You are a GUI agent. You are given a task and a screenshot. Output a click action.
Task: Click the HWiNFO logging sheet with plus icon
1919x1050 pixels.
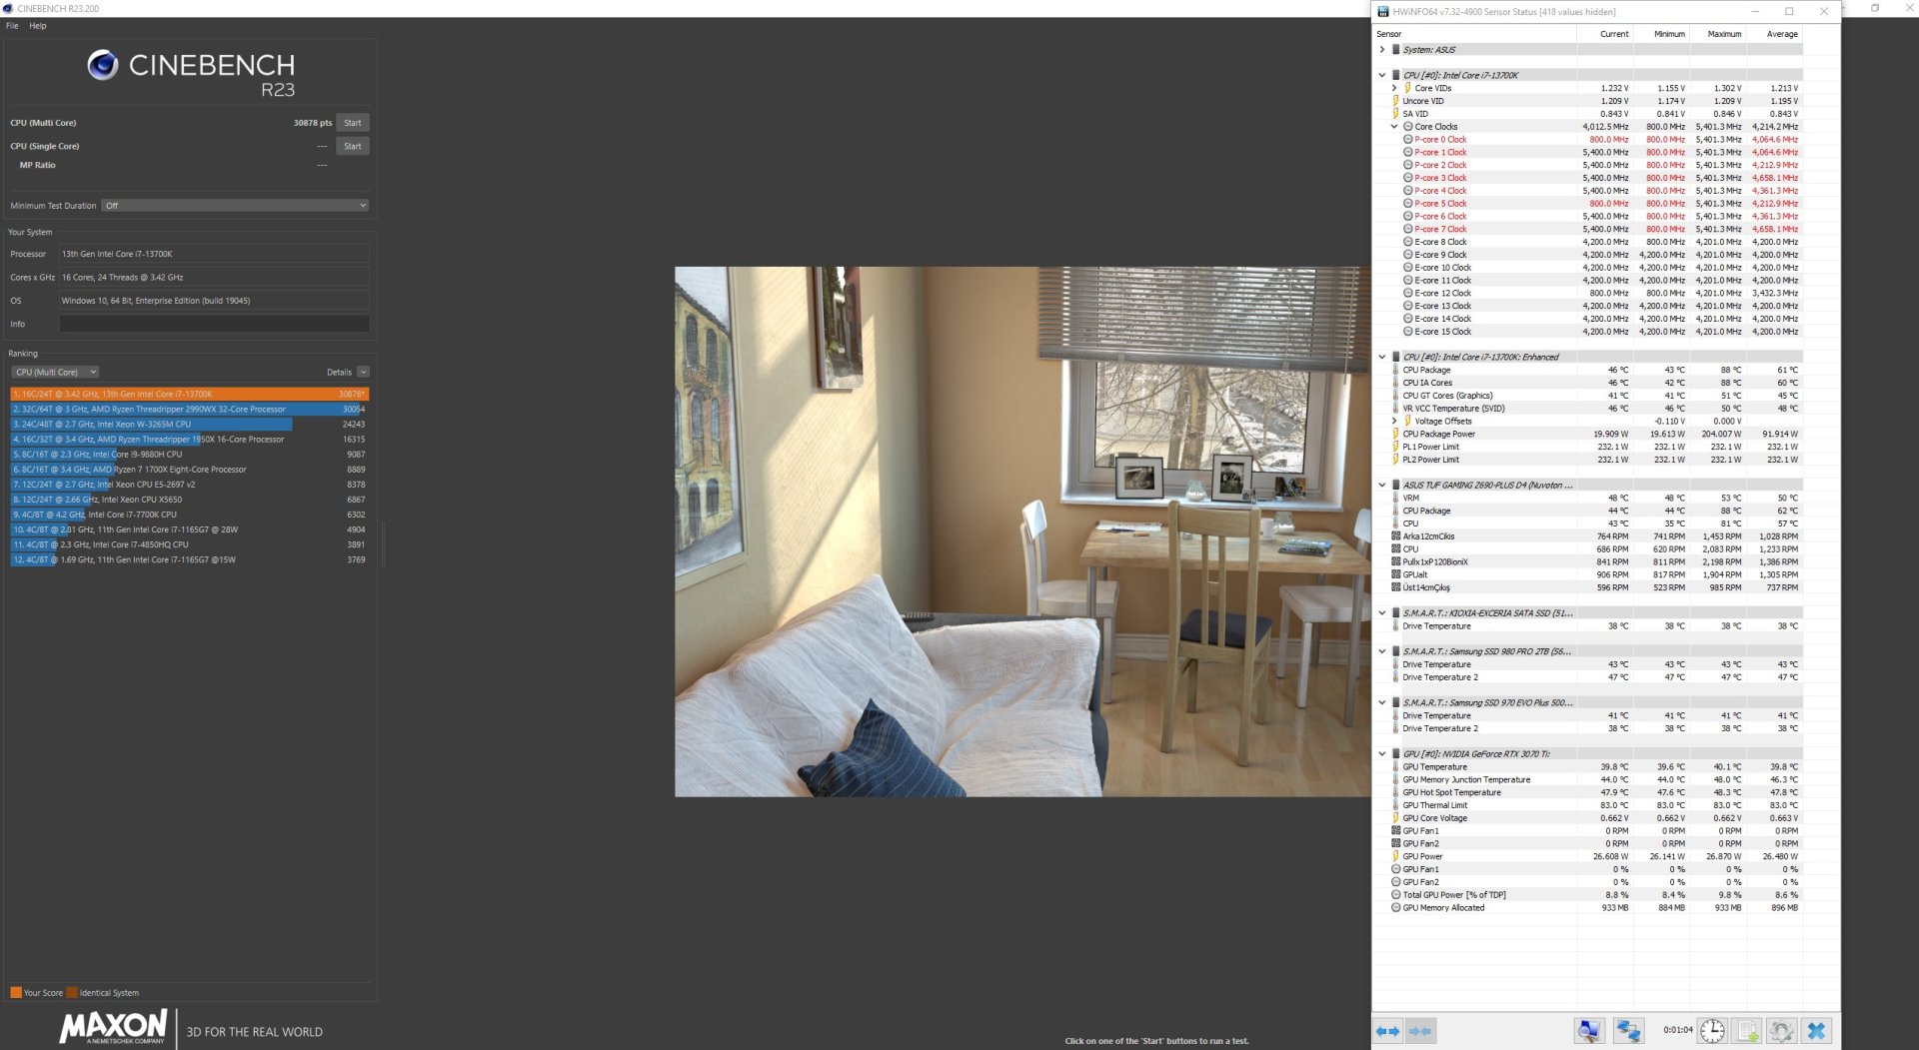(1748, 1031)
